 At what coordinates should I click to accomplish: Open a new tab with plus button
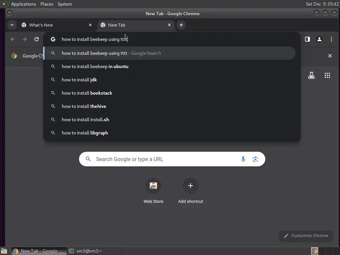(x=181, y=25)
